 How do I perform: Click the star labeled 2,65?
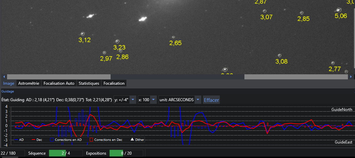173,37
